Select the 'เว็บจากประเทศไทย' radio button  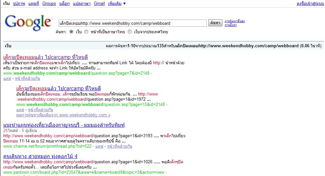pyautogui.click(x=130, y=32)
